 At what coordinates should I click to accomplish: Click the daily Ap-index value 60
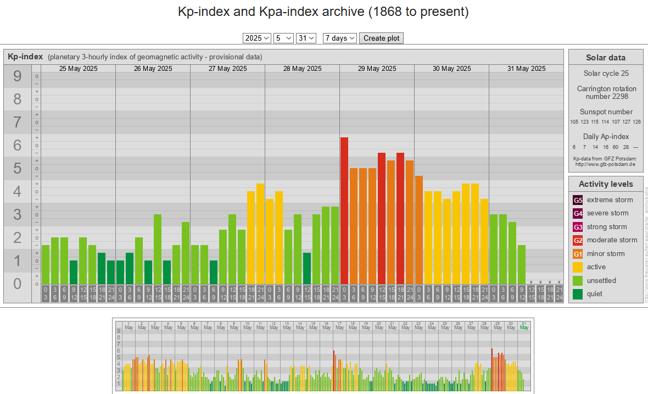pos(616,147)
